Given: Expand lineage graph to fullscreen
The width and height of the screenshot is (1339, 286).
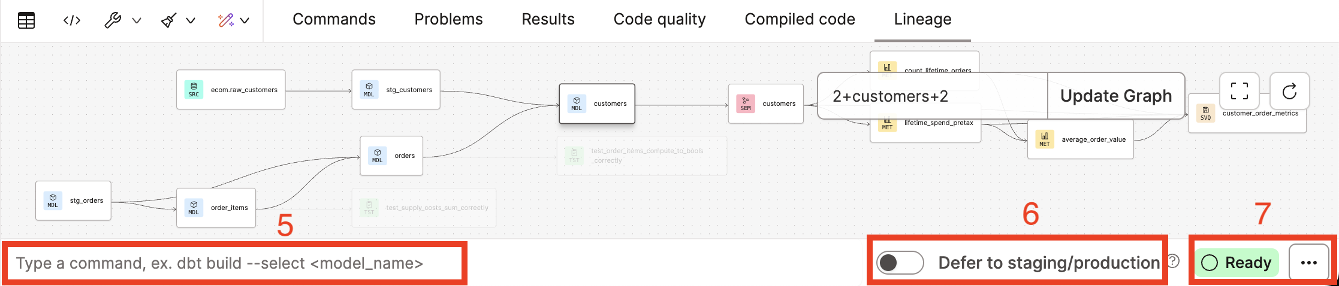Looking at the screenshot, I should [x=1239, y=92].
